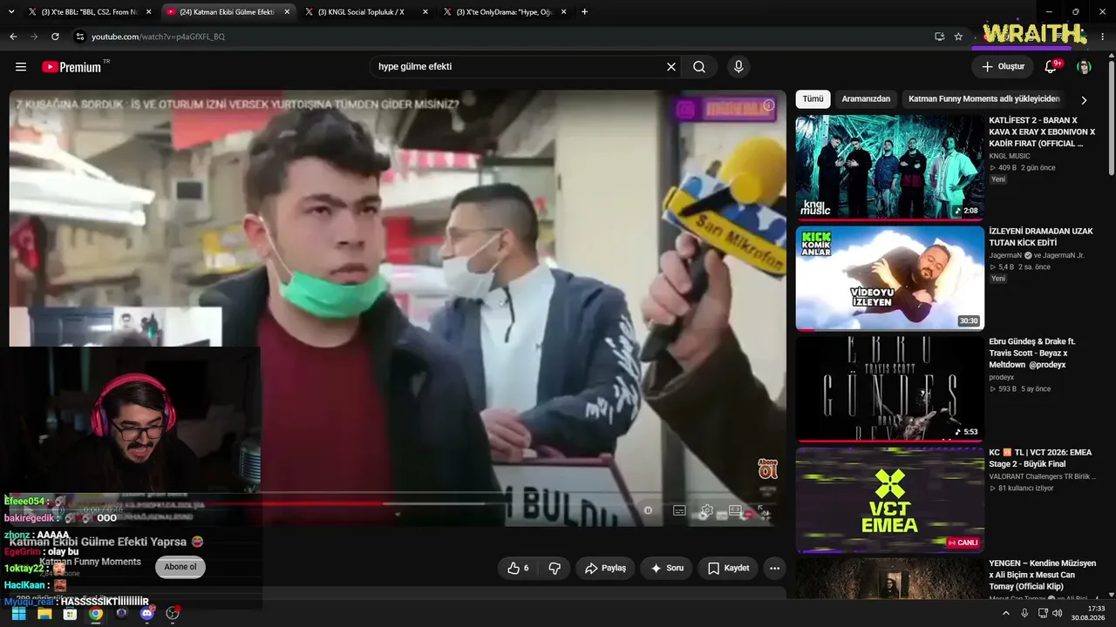Open the Chrome three-dot menu
This screenshot has width=1116, height=627.
click(1102, 37)
